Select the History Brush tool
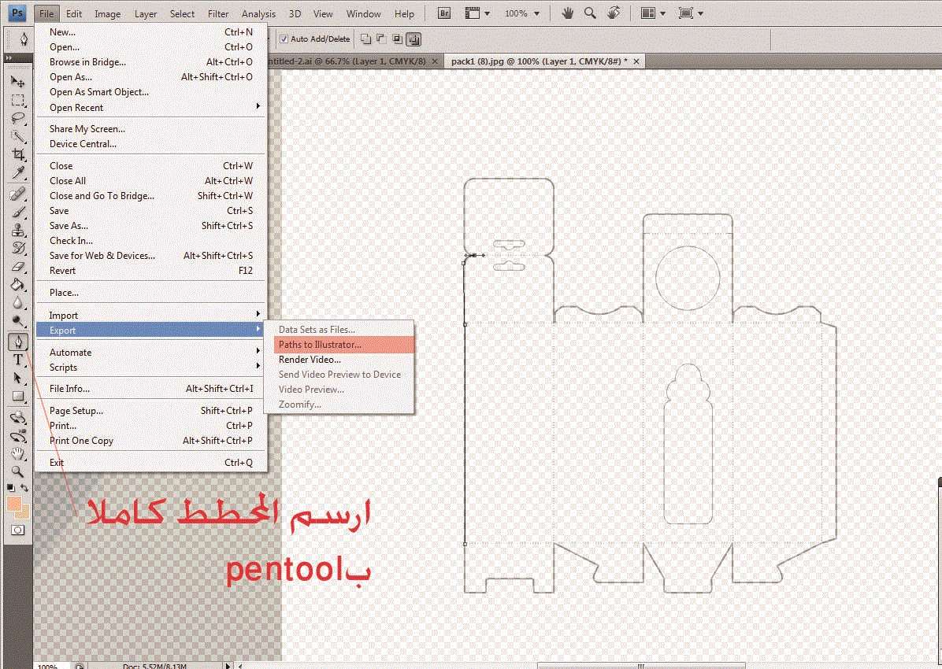 (18, 248)
